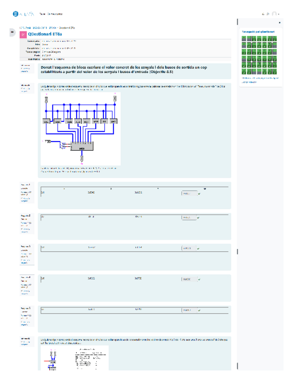Click the answer field of Pregunta 5
Screen dimensions: 293x380
click(x=189, y=310)
